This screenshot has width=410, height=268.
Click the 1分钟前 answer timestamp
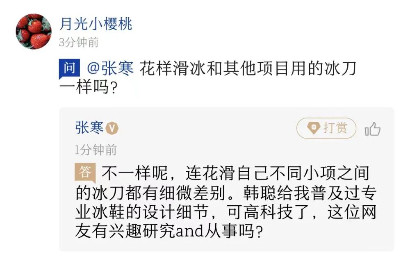(x=96, y=150)
